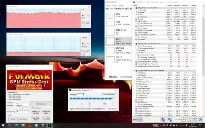This screenshot has width=205, height=128.
Task: Click OneDrive cloud tray icon
Action: 174,126
